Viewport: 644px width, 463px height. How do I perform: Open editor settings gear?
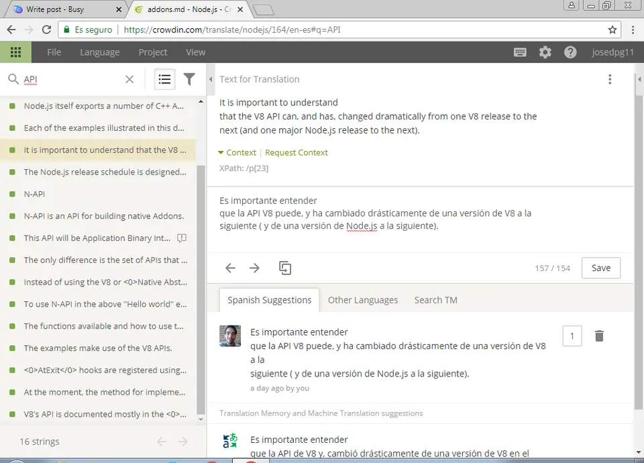coord(545,52)
